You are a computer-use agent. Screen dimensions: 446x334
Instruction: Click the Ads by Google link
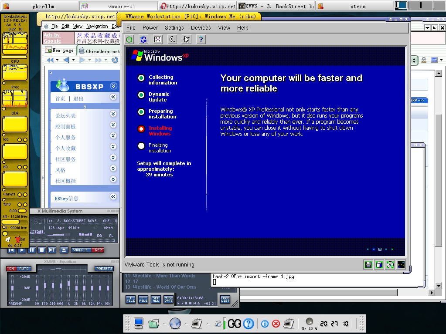pyautogui.click(x=52, y=38)
